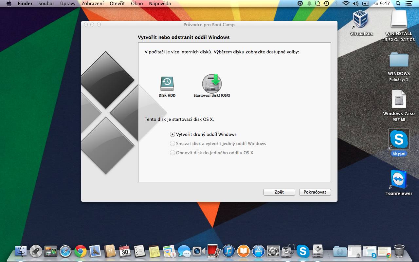This screenshot has height=262, width=419.
Task: Open Reminders from the Dock
Action: click(x=140, y=251)
